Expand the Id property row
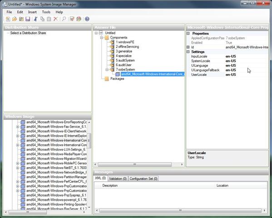The width and height of the screenshot is (272, 218). [188, 47]
